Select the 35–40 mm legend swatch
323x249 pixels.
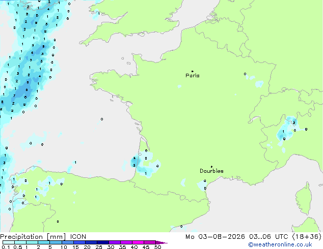126,242
